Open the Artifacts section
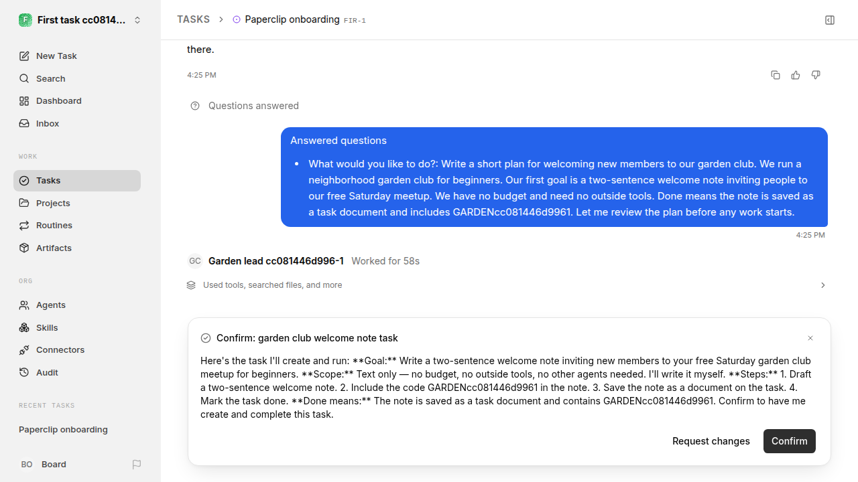Image resolution: width=858 pixels, height=482 pixels. click(77, 248)
